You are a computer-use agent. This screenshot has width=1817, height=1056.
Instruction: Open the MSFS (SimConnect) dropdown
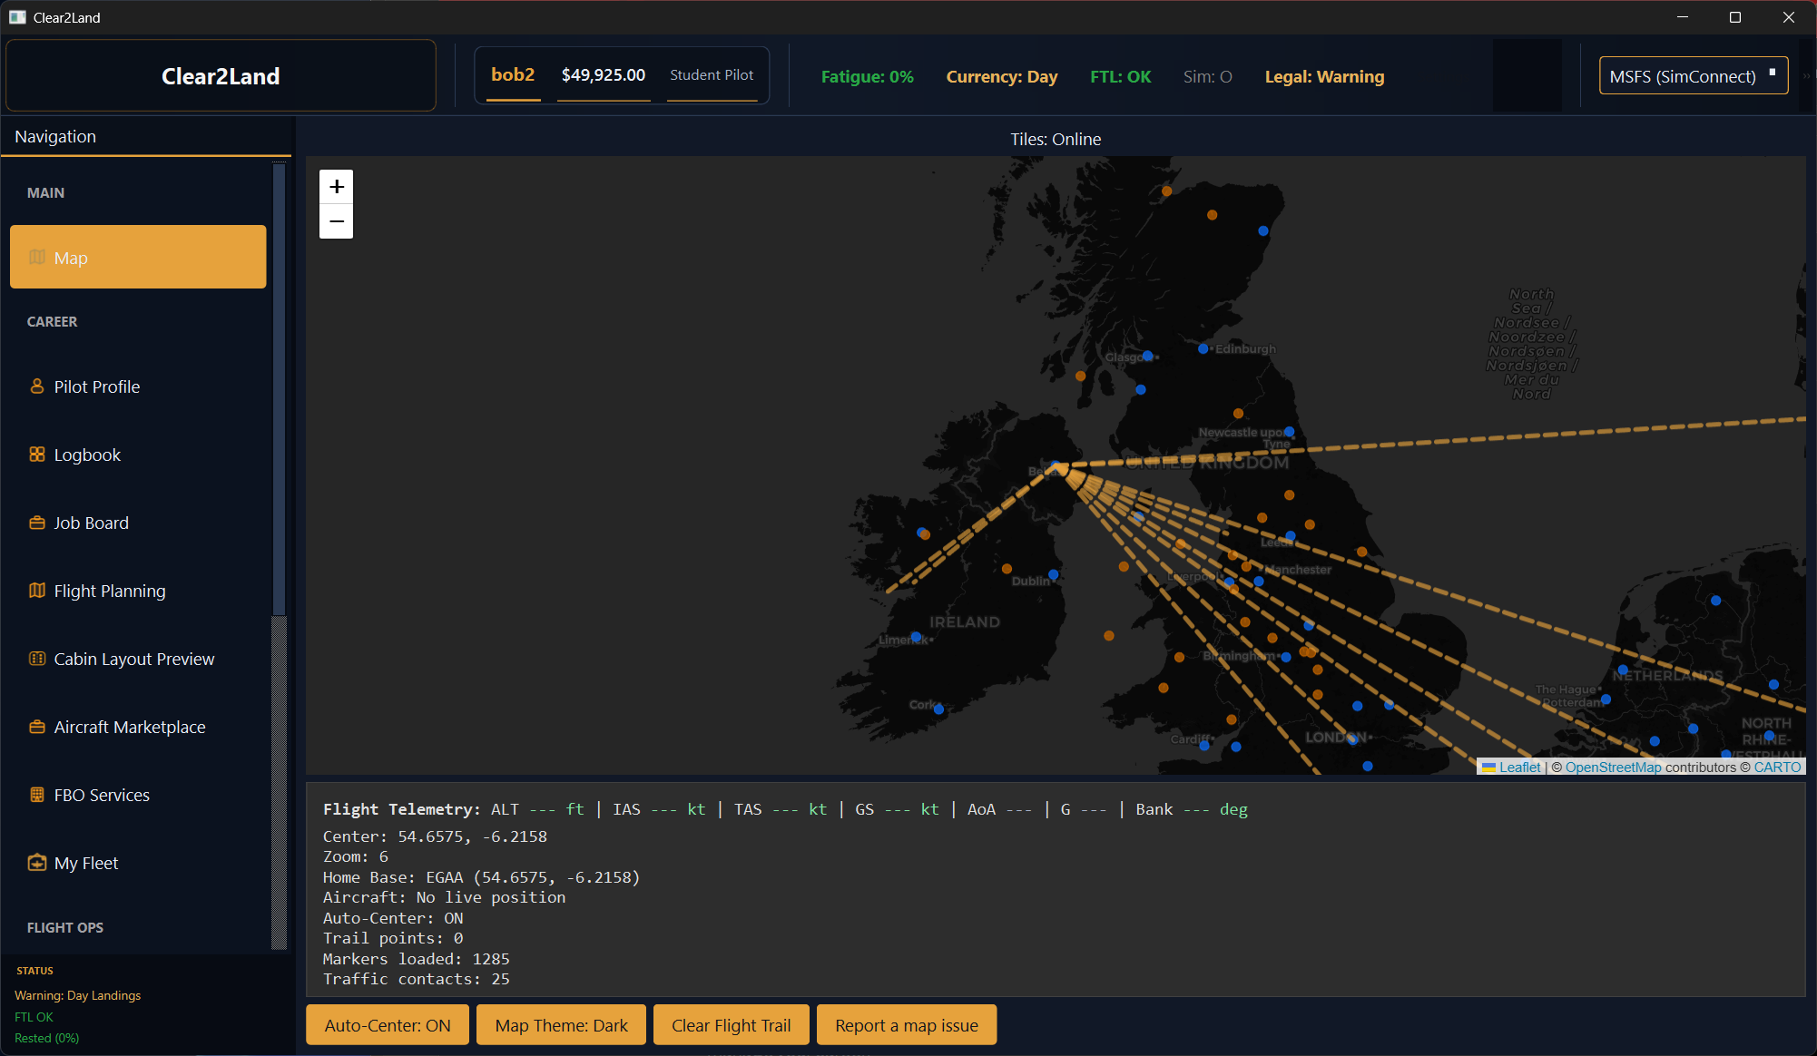point(1693,76)
